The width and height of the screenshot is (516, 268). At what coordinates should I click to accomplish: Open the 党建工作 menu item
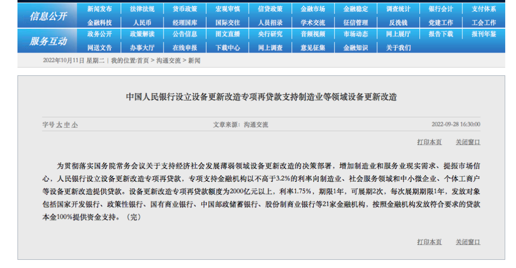(441, 23)
